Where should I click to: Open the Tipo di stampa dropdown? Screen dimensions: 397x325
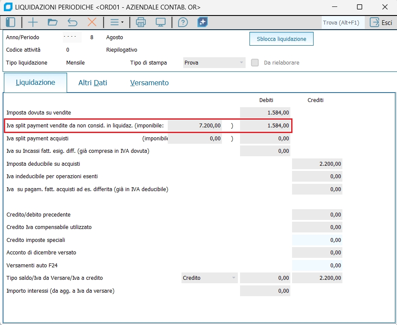pos(214,63)
